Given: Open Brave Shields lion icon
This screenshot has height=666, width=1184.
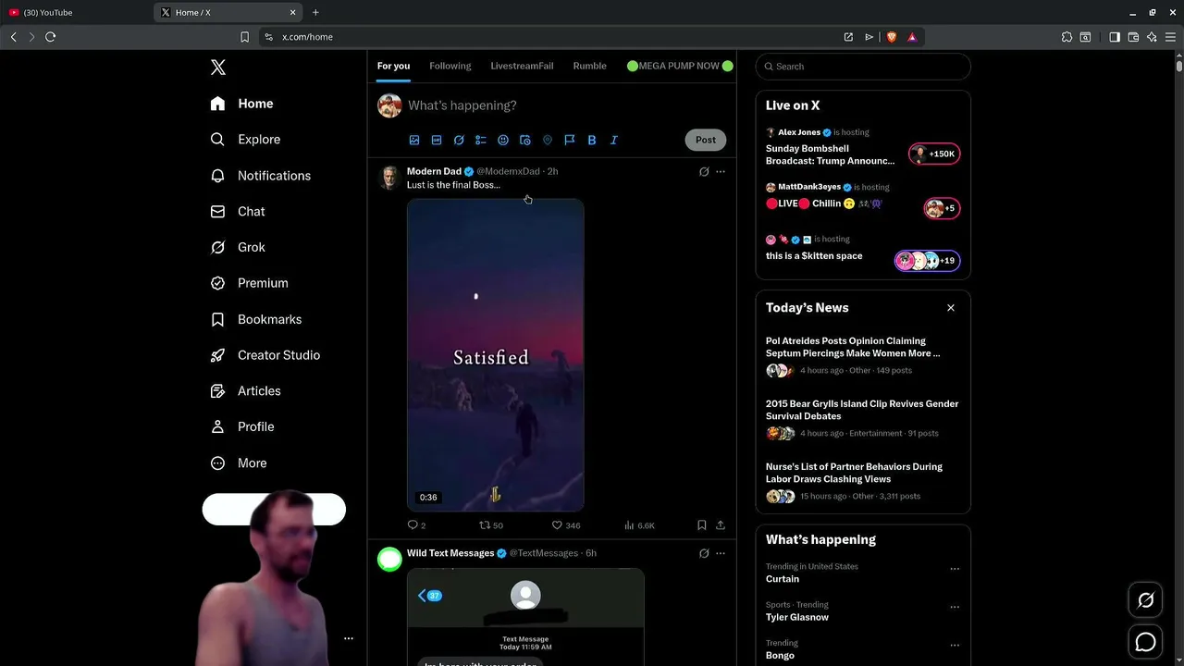Looking at the screenshot, I should [892, 37].
